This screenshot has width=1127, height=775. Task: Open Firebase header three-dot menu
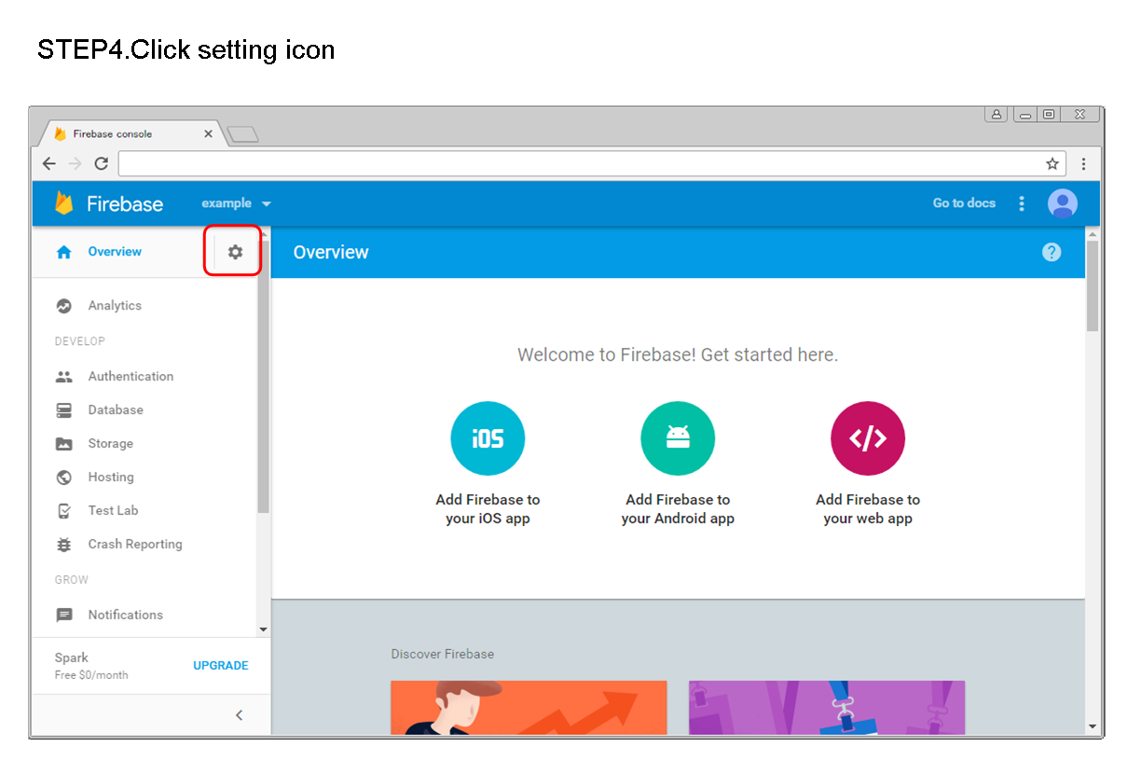pyautogui.click(x=1022, y=203)
